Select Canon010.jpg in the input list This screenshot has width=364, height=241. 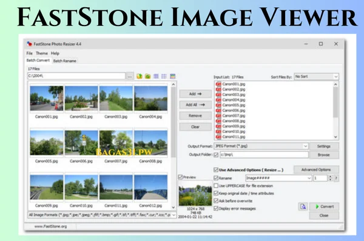point(234,132)
